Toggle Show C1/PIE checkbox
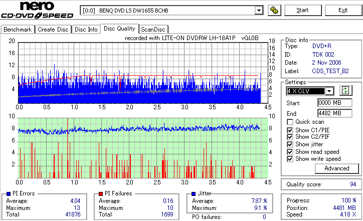Image resolution: width=363 pixels, height=221 pixels. (x=290, y=130)
